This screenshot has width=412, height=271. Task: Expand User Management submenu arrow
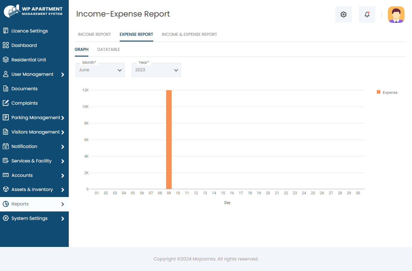[x=63, y=75]
